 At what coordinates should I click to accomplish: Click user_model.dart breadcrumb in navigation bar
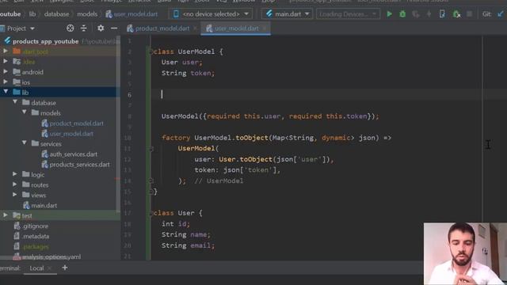132,14
